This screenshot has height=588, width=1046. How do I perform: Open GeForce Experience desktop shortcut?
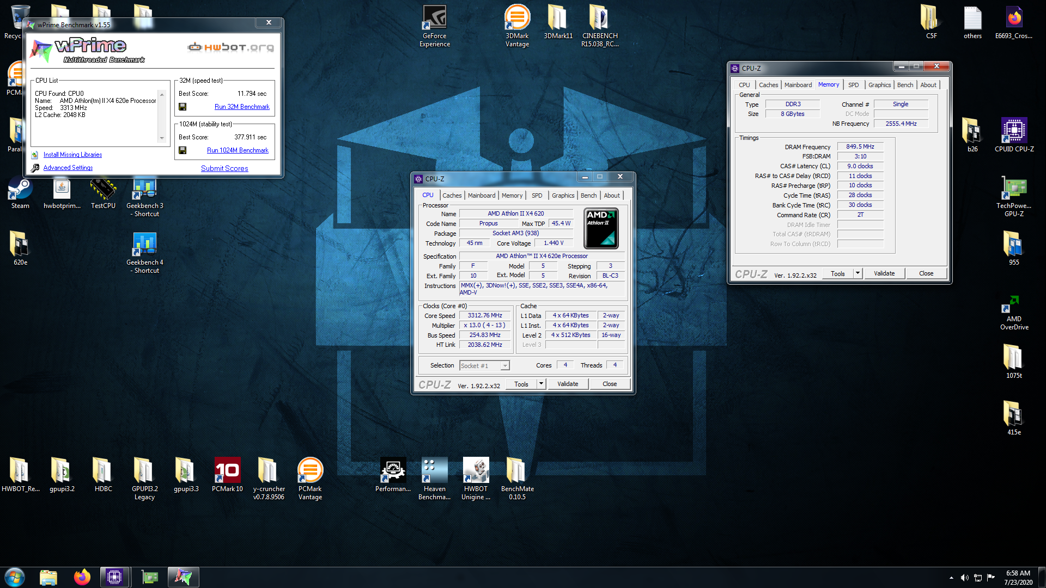pos(434,26)
